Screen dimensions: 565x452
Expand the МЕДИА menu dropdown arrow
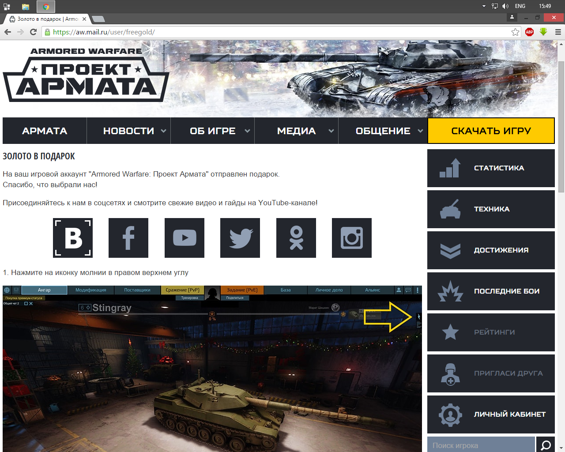331,131
